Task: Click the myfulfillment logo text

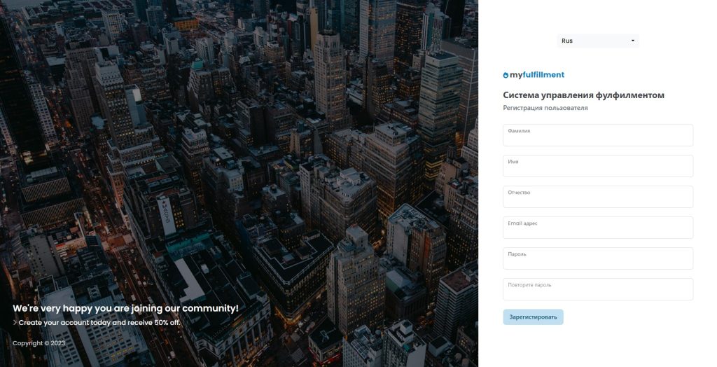Action: pyautogui.click(x=537, y=74)
